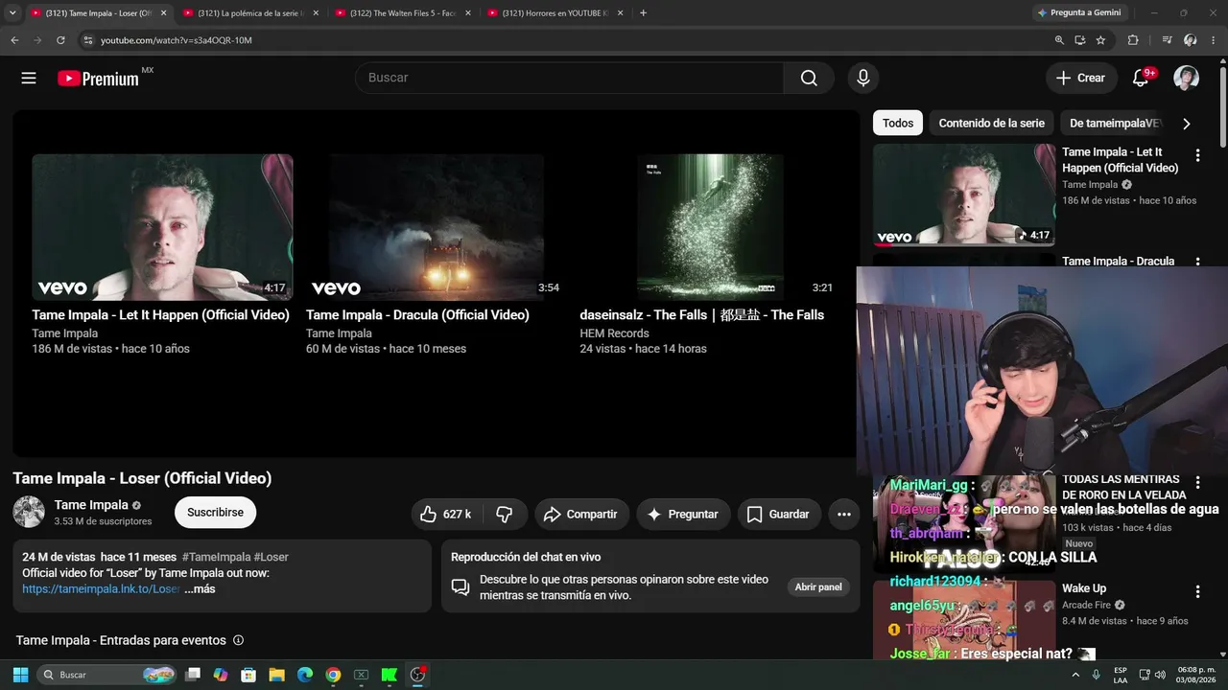Show more filter chips with arrow
The height and width of the screenshot is (690, 1228).
1187,124
